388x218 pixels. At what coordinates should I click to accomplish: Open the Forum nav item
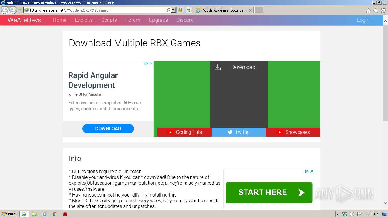tap(133, 20)
